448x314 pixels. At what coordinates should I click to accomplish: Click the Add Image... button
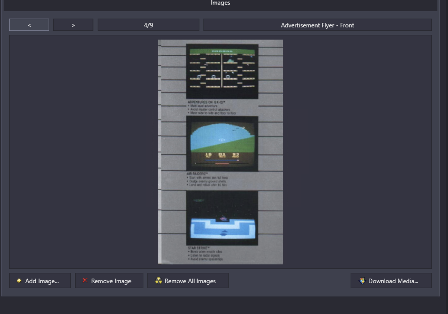click(40, 281)
